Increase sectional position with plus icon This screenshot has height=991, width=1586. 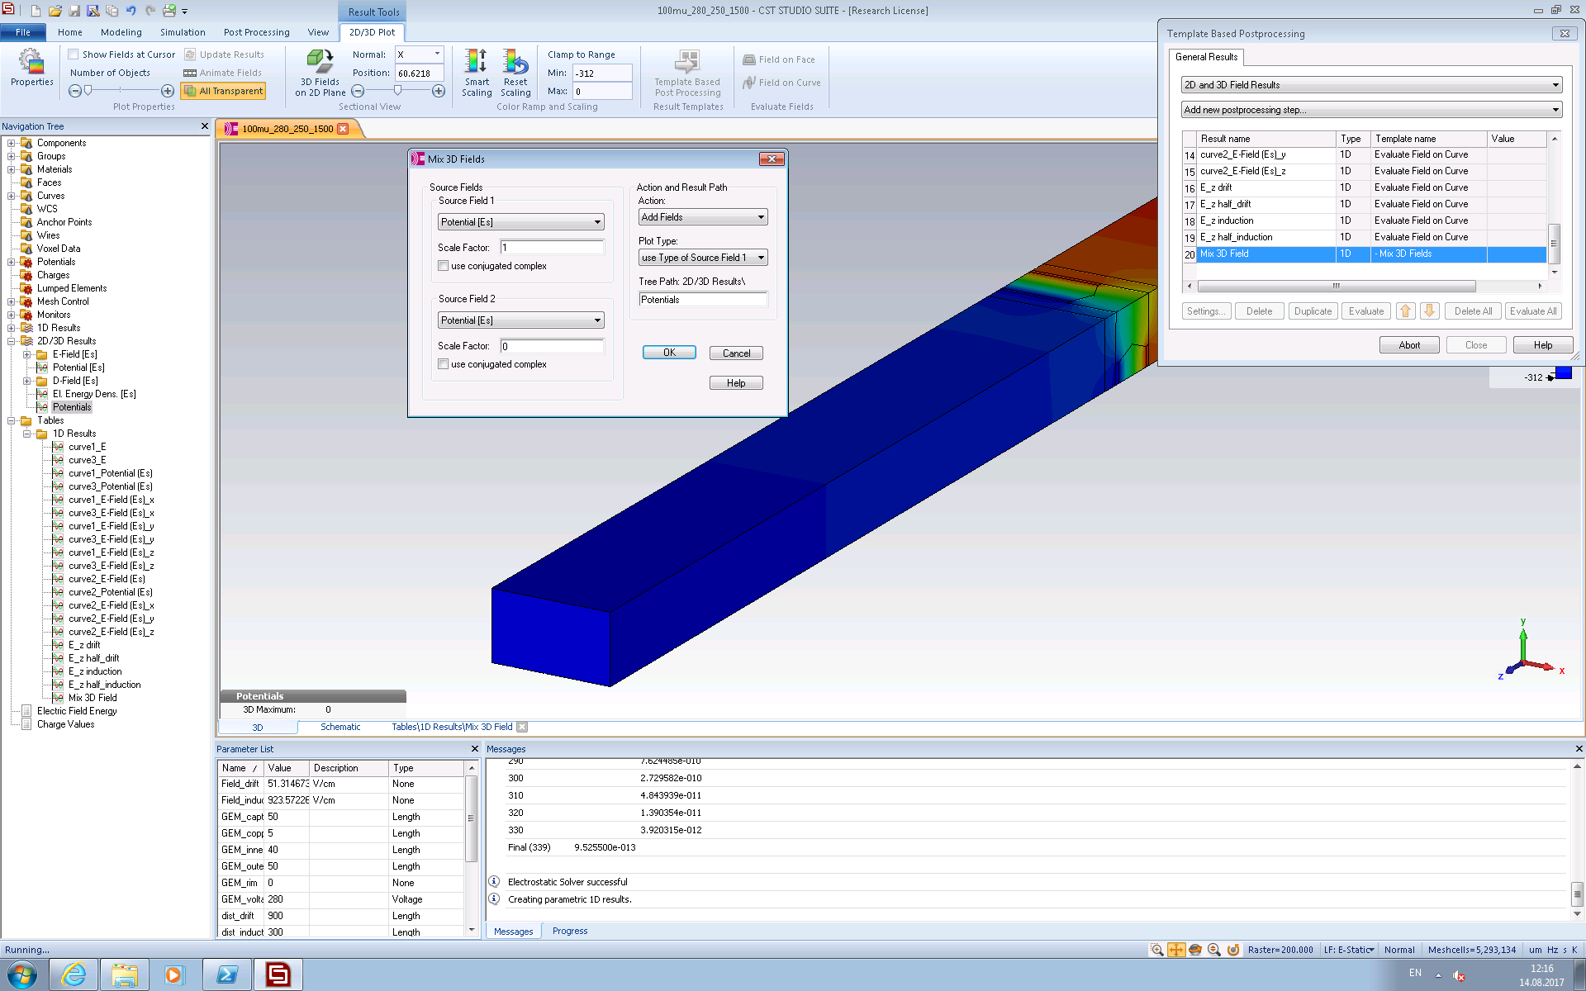coord(439,91)
